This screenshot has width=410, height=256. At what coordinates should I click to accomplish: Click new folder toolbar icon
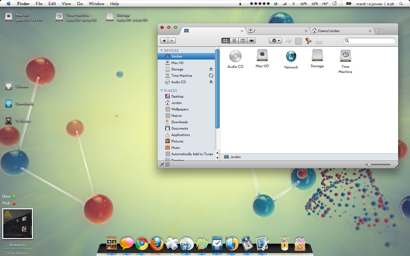[x=299, y=41]
